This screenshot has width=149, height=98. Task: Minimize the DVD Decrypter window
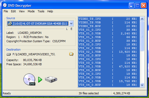tap(131, 6)
